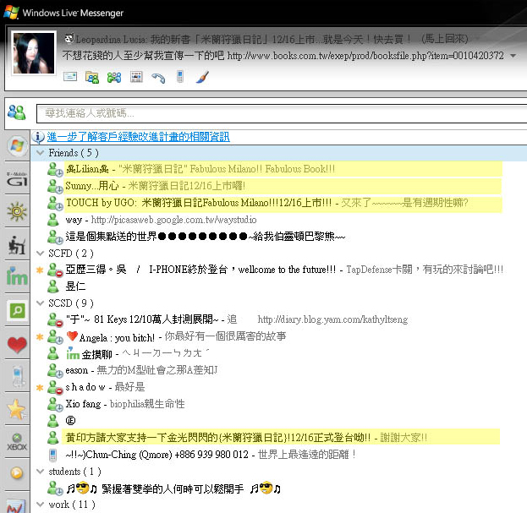Open the sun weather sidebar tab

[17, 211]
